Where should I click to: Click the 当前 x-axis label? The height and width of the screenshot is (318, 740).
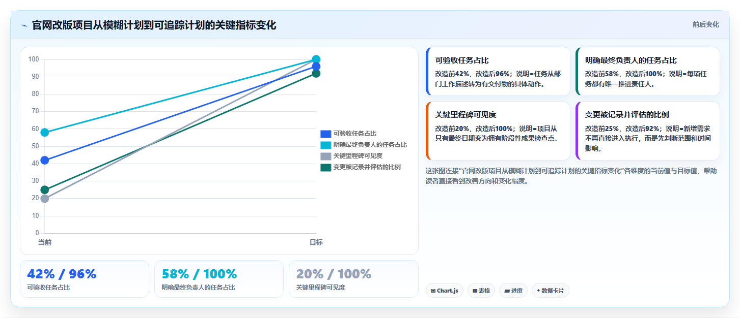click(45, 242)
